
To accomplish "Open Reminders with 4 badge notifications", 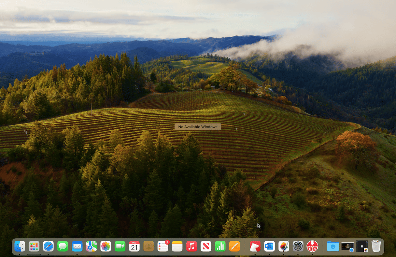I will pos(163,246).
